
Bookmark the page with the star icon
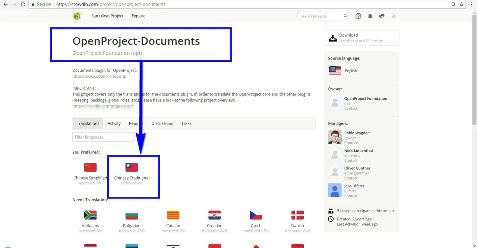tap(462, 4)
